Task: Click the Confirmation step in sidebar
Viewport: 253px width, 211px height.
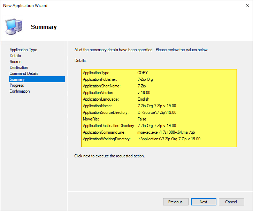Action: (20, 91)
